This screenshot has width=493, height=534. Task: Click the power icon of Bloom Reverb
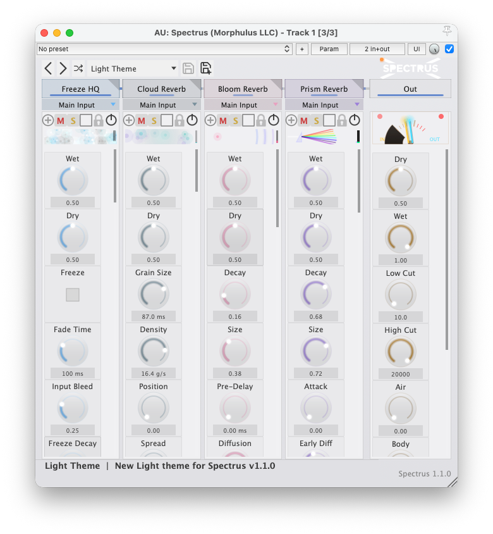pos(274,120)
